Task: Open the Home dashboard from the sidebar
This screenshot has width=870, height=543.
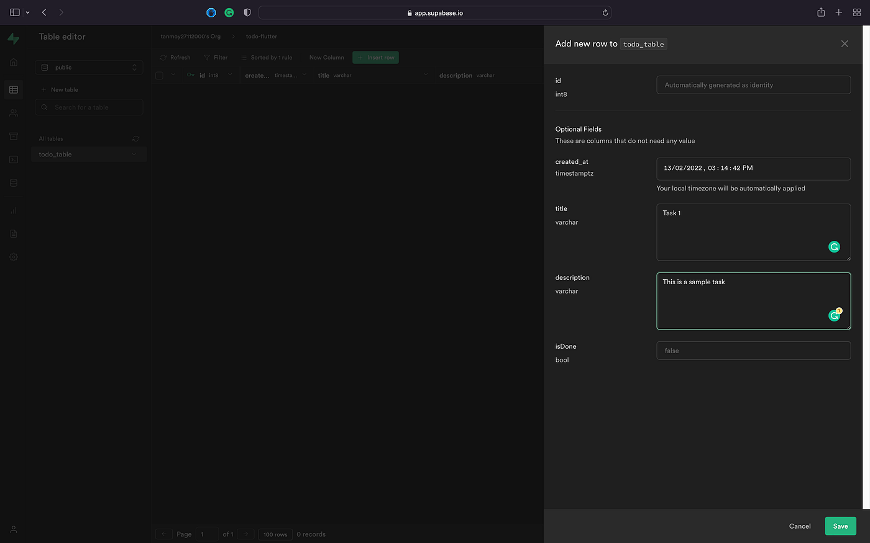Action: tap(13, 62)
